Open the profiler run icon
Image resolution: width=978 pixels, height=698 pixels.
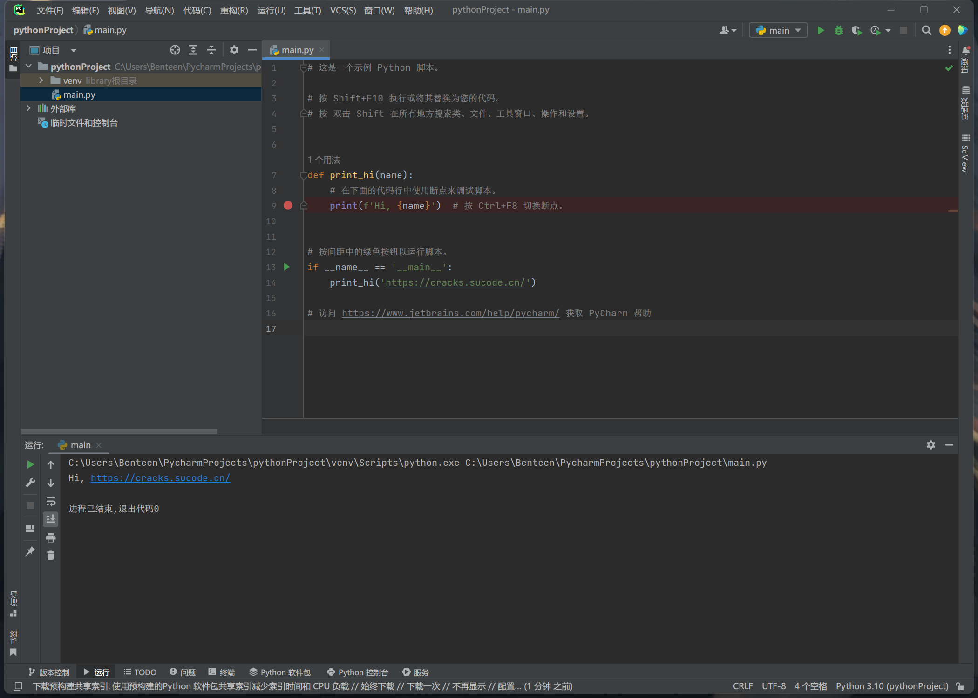[x=875, y=30]
